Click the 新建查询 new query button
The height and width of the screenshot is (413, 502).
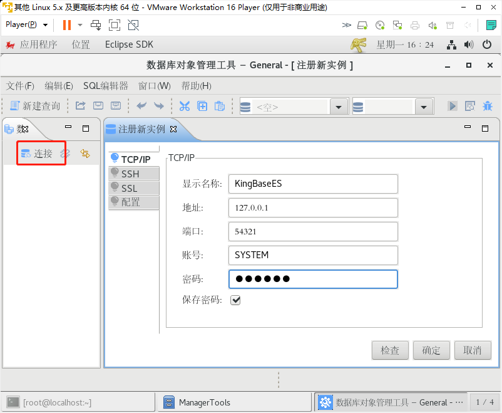(x=34, y=106)
